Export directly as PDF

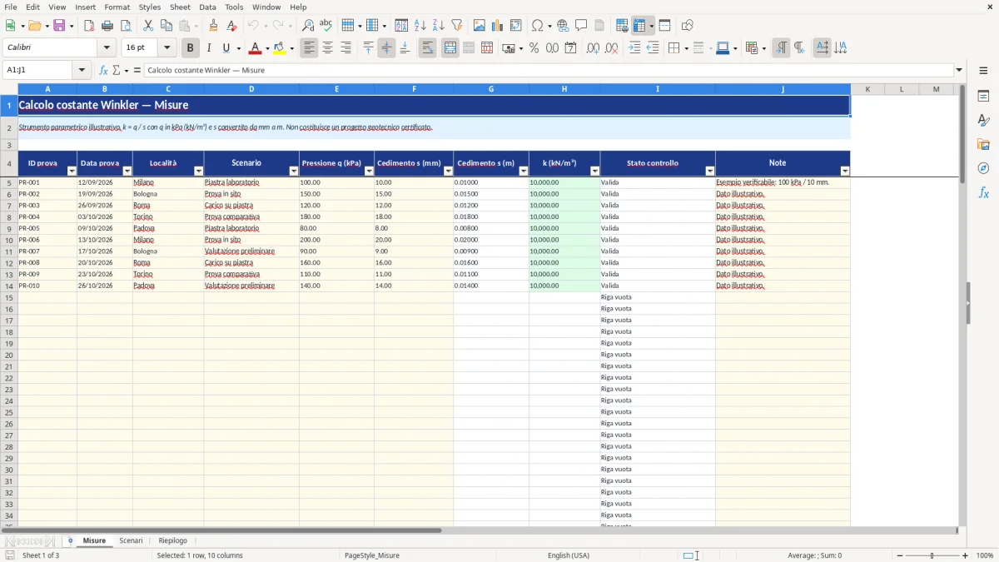pos(89,26)
